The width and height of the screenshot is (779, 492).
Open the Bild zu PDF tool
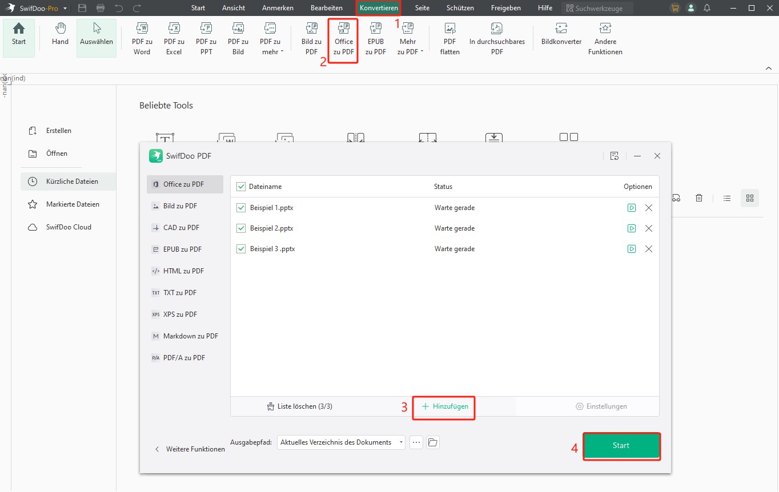click(x=311, y=39)
